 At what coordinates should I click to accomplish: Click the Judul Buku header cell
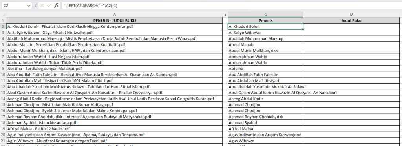(351, 20)
